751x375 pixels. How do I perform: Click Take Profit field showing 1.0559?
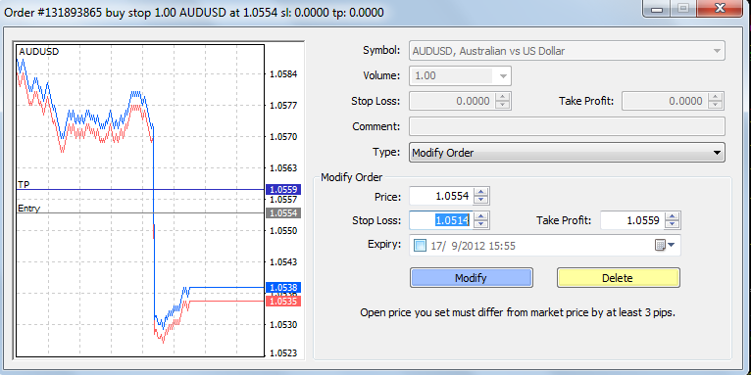tap(632, 220)
